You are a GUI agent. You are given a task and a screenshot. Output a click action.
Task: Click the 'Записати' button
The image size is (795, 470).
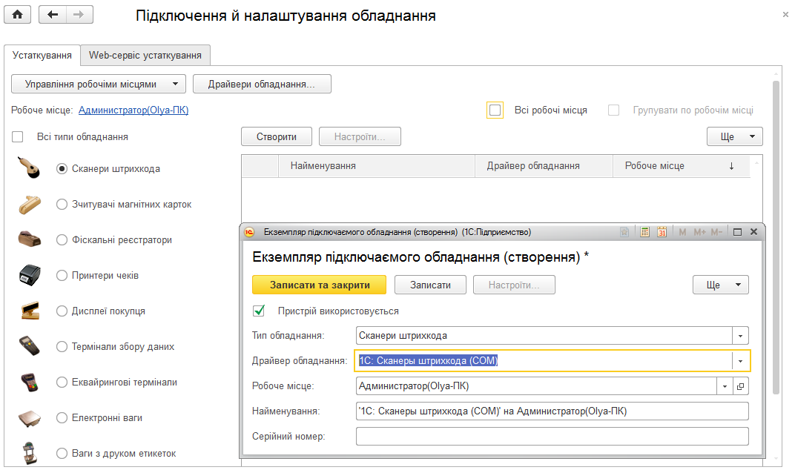(x=430, y=285)
